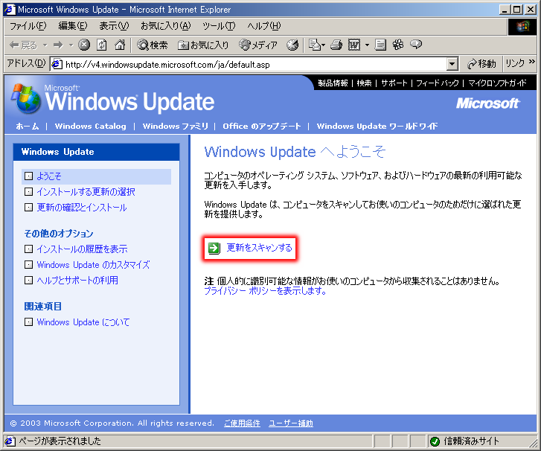Open the Edit button dropdown arrow
This screenshot has height=451, width=541.
367,45
